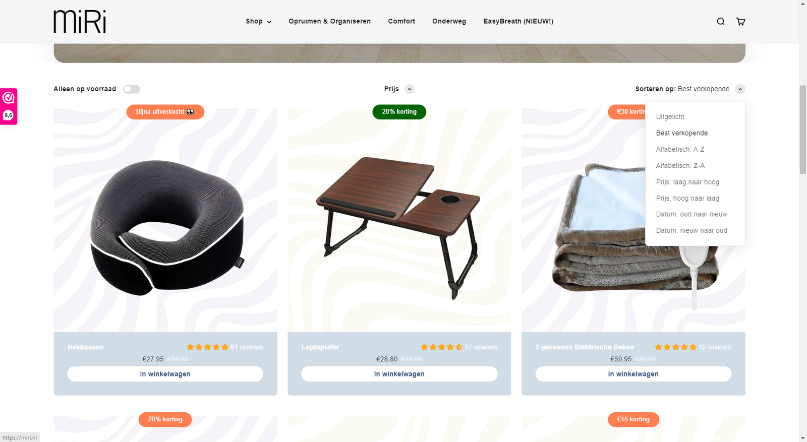Open the pink review score widget

click(x=9, y=106)
